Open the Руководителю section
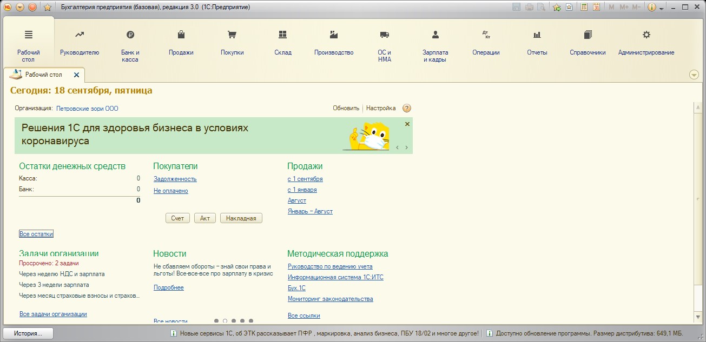Screen dimensions: 706x342 (80, 43)
